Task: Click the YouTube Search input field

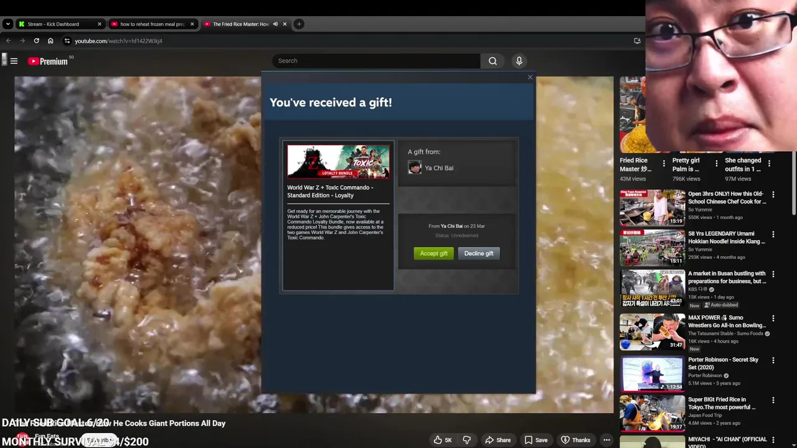Action: click(x=376, y=61)
